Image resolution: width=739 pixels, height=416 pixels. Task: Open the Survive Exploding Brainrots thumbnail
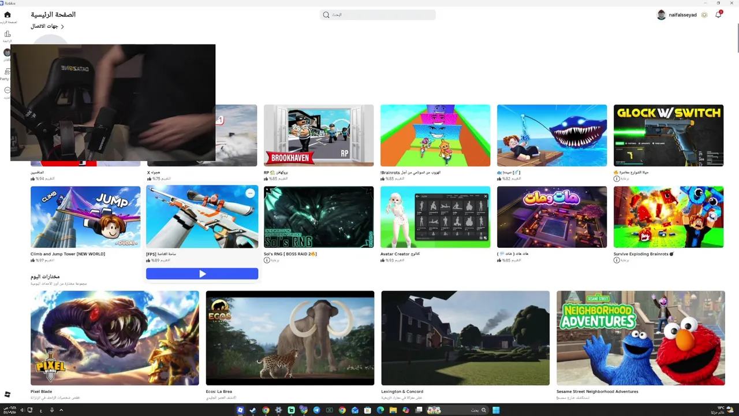click(669, 217)
